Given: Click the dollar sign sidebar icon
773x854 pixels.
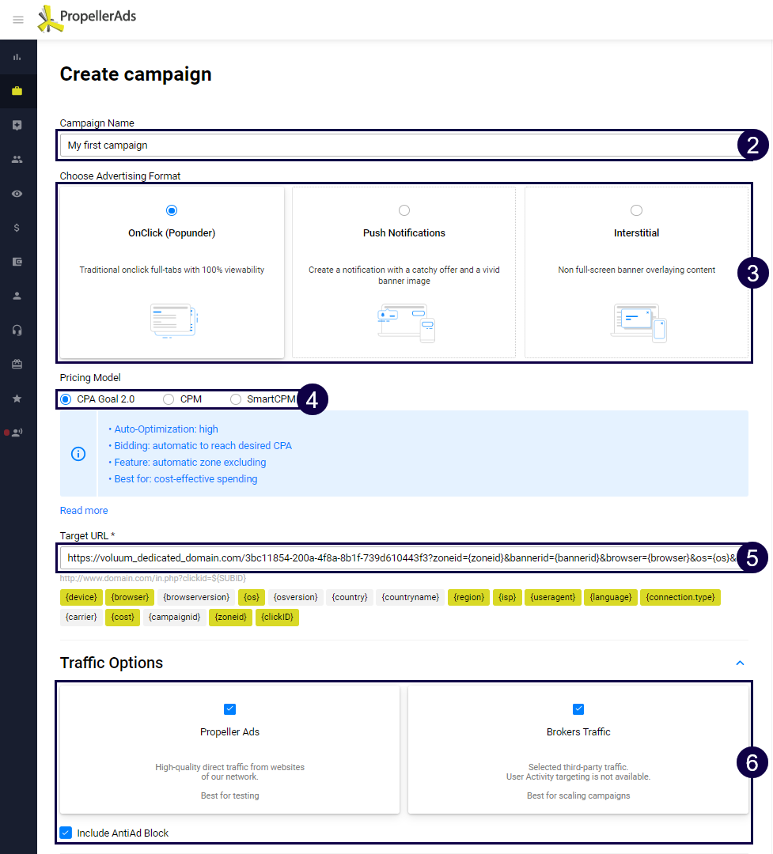Looking at the screenshot, I should click(x=17, y=228).
